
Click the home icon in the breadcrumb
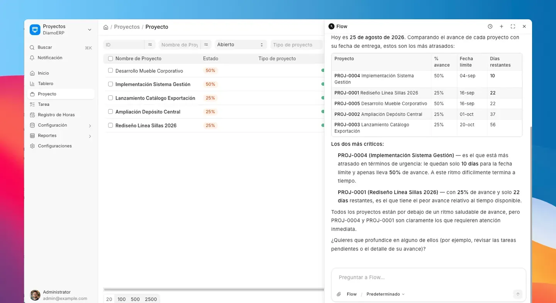coord(106,27)
